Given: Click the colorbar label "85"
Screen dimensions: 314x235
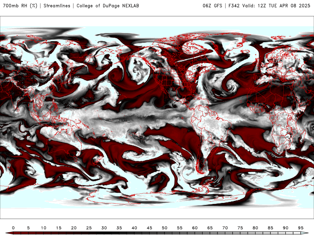Looking at the screenshot, I should tap(270, 228).
